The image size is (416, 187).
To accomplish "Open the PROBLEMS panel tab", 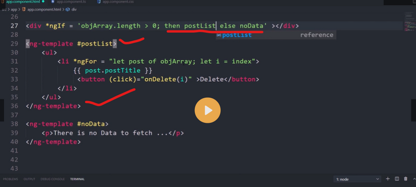I will coord(10,179).
